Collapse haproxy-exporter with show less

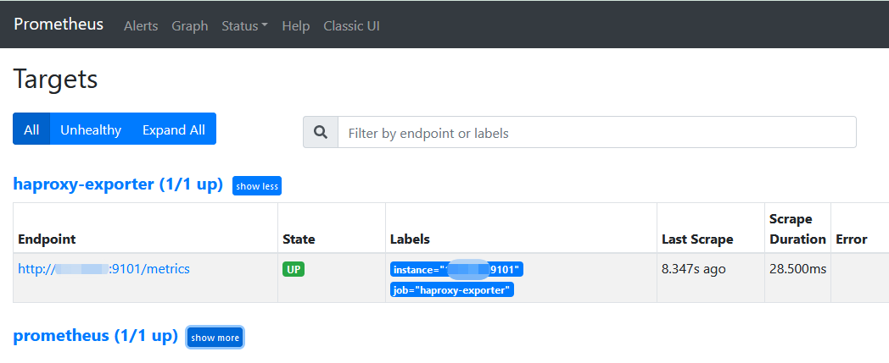click(257, 185)
